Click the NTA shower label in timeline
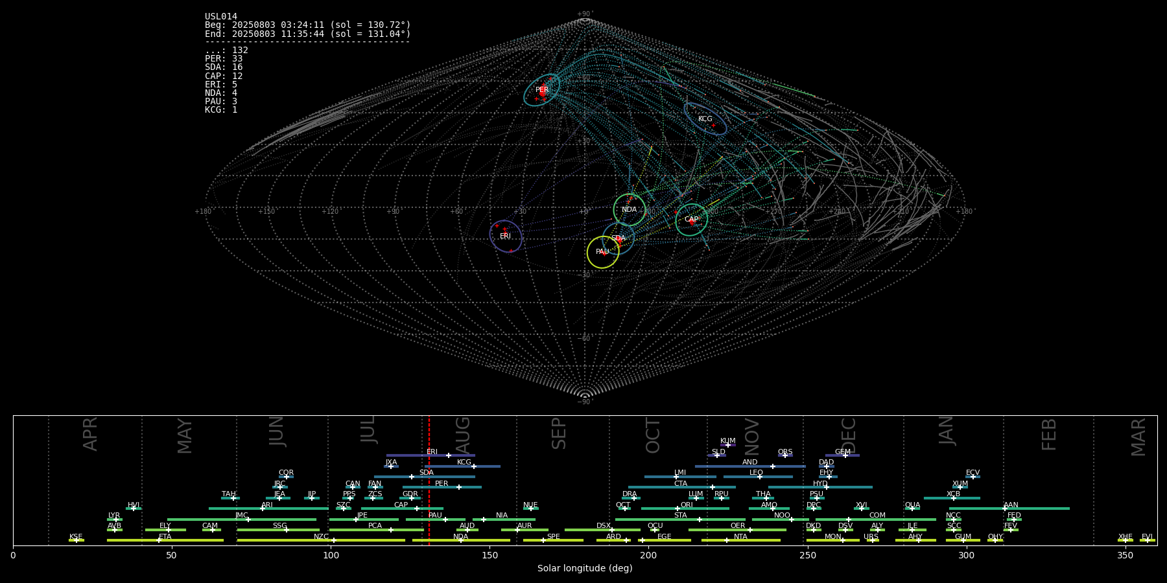This screenshot has height=583, width=1167. (x=740, y=537)
